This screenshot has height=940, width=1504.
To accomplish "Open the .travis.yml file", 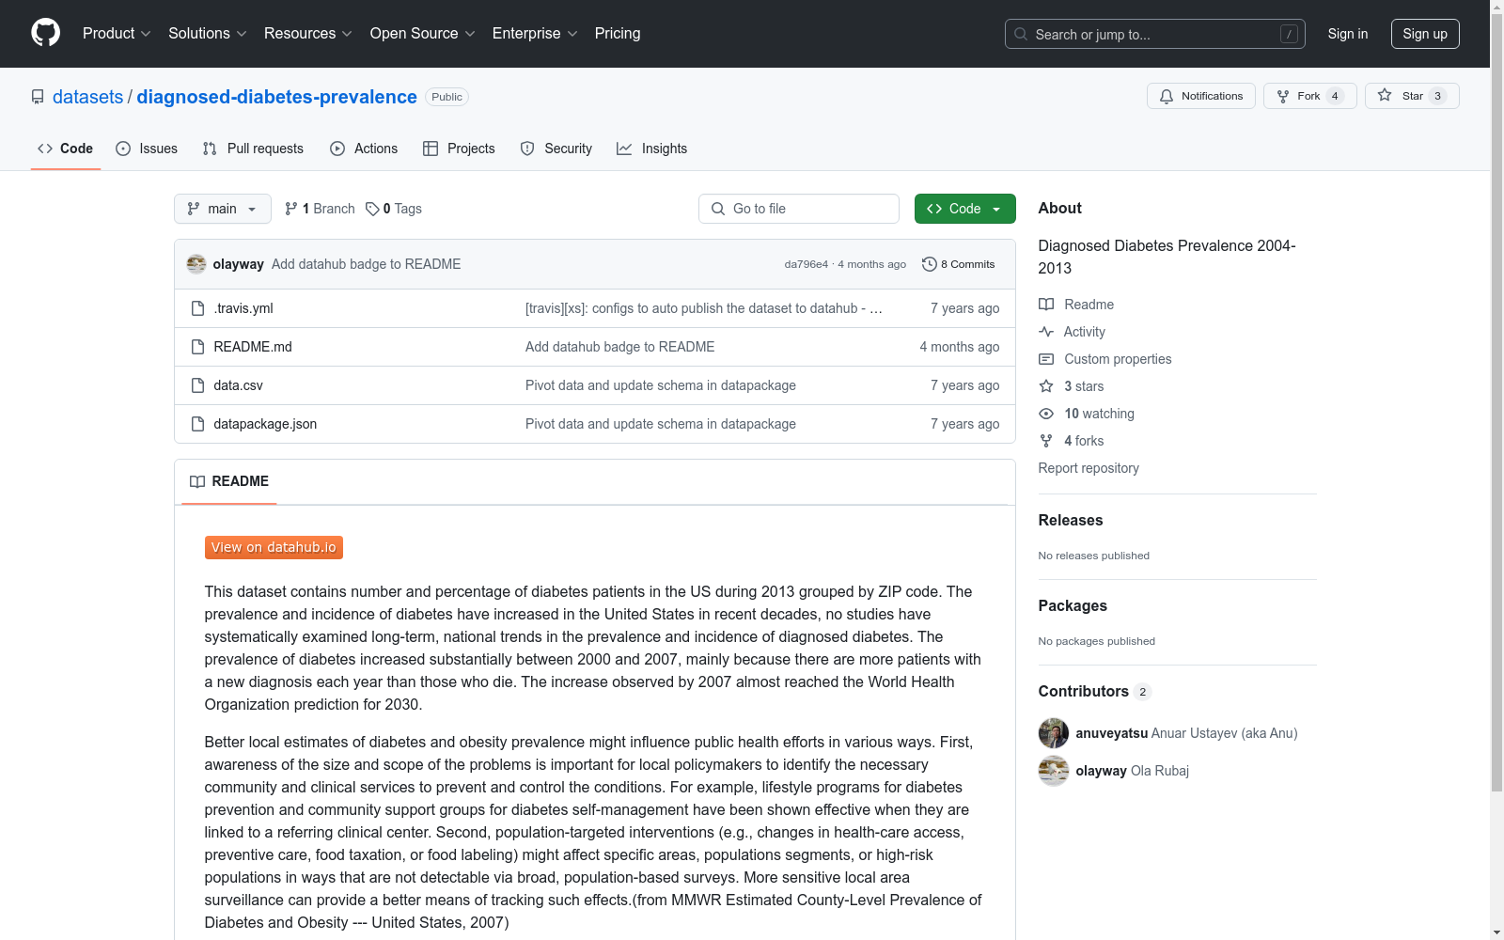I will tap(243, 308).
